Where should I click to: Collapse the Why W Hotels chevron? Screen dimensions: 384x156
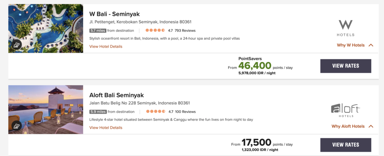(371, 45)
